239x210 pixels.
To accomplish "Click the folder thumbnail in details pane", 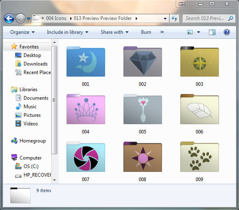I will point(20,195).
